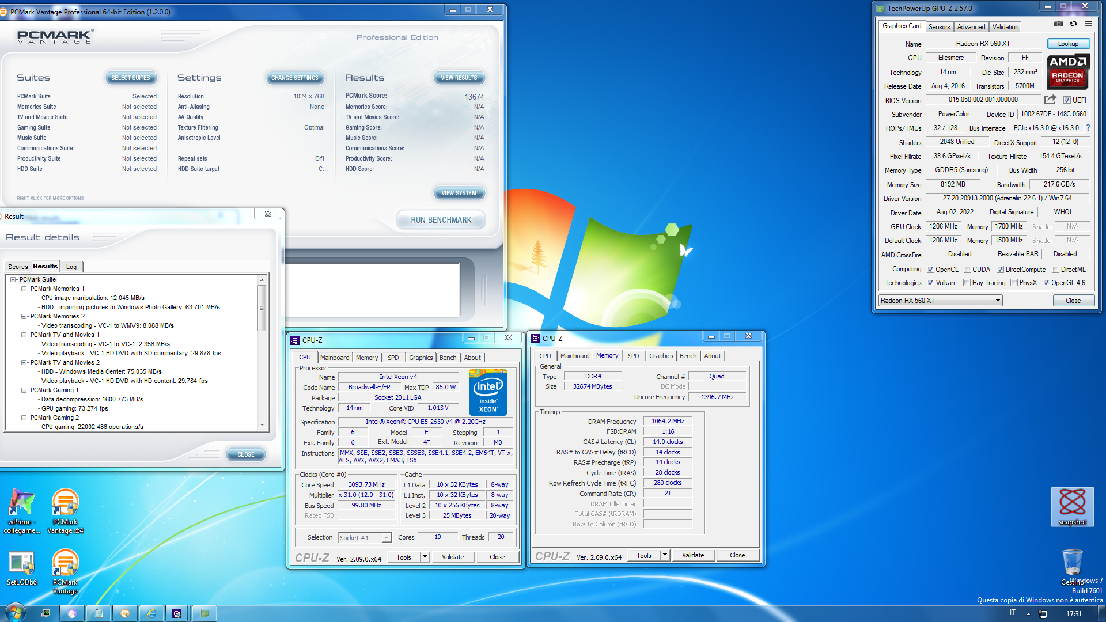Click the Intel Xeon inside logo in CPU-Z
The height and width of the screenshot is (622, 1106).
pyautogui.click(x=488, y=393)
